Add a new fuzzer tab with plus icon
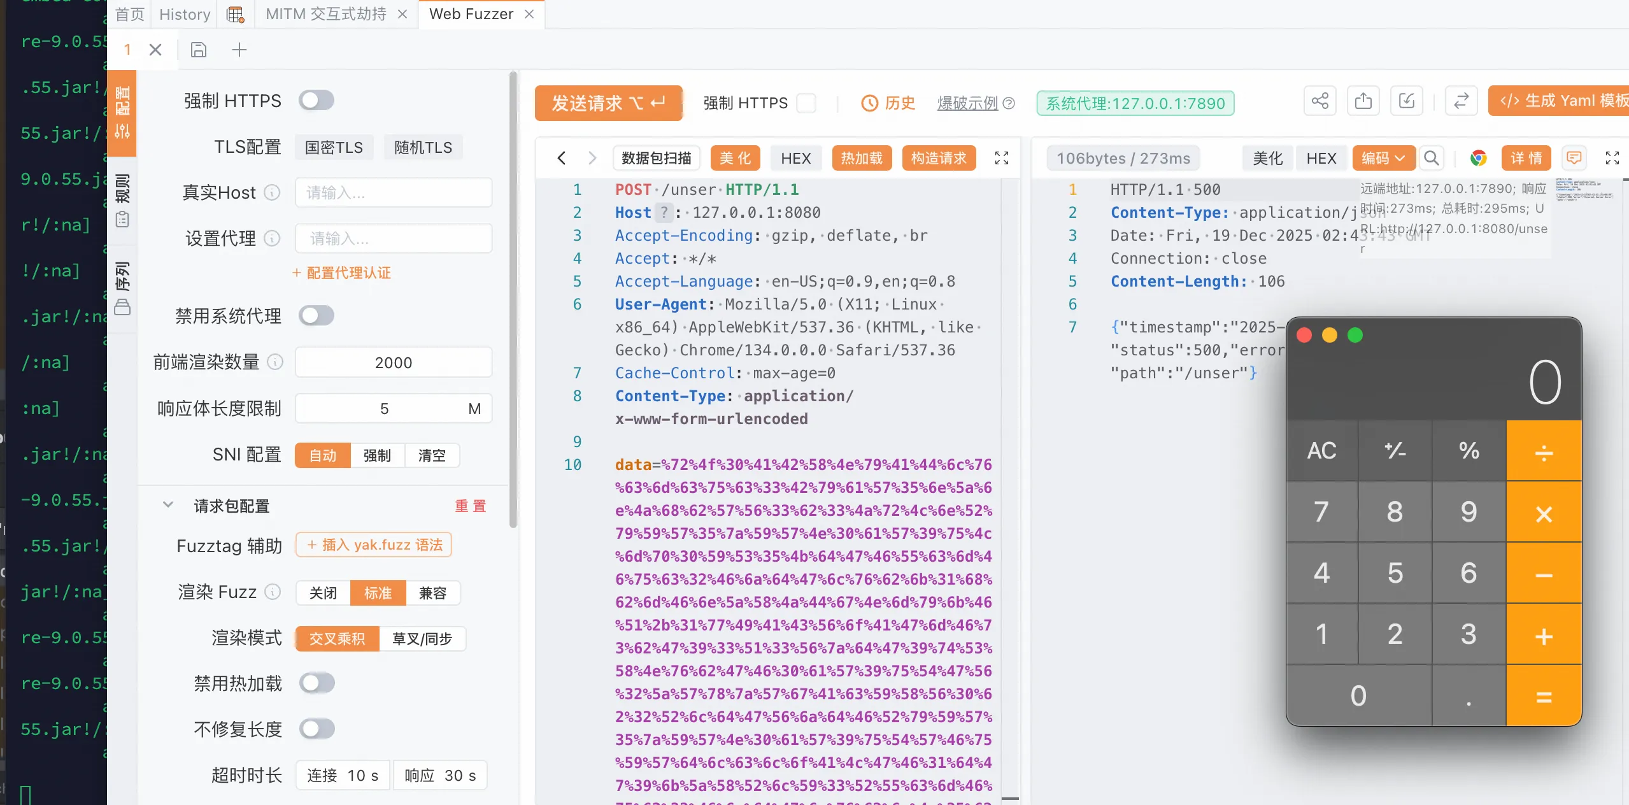Image resolution: width=1629 pixels, height=805 pixels. coord(239,50)
